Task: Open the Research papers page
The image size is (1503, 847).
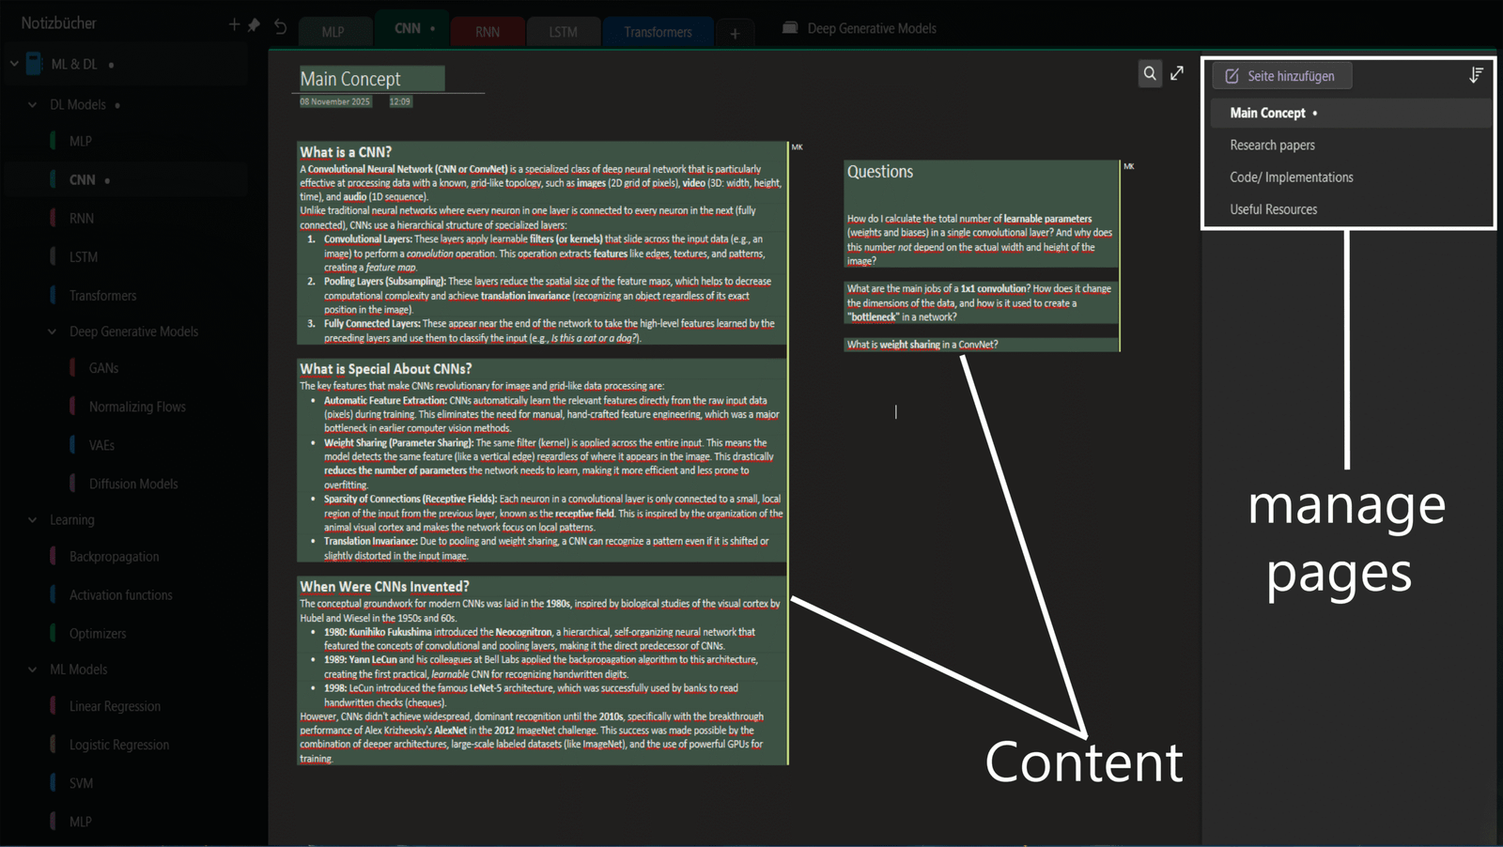Action: (x=1272, y=146)
